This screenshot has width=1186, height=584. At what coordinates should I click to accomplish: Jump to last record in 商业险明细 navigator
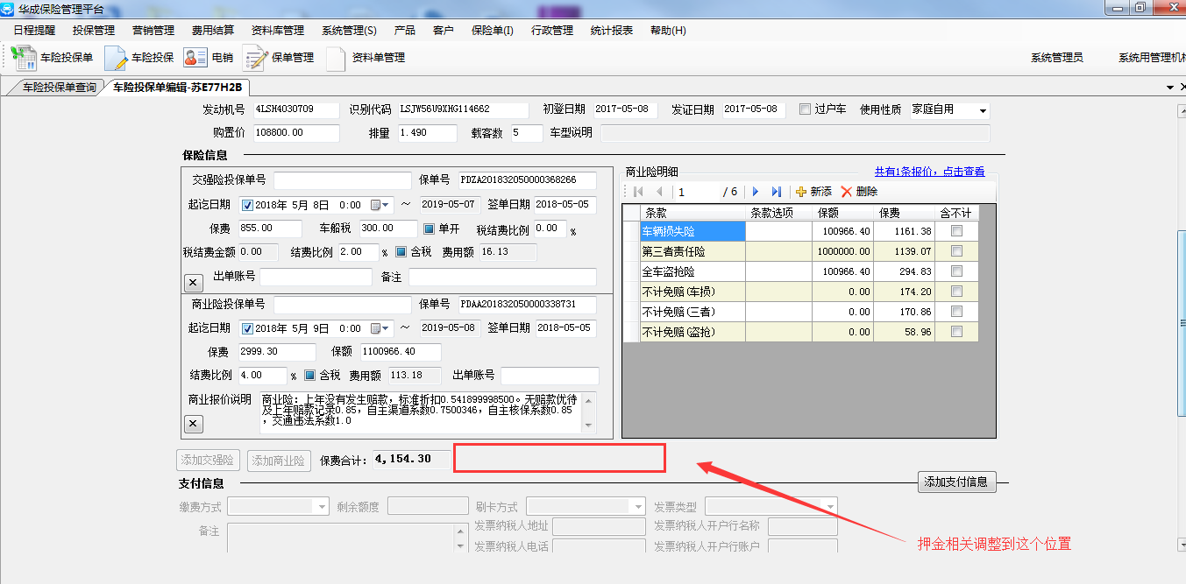(x=776, y=192)
